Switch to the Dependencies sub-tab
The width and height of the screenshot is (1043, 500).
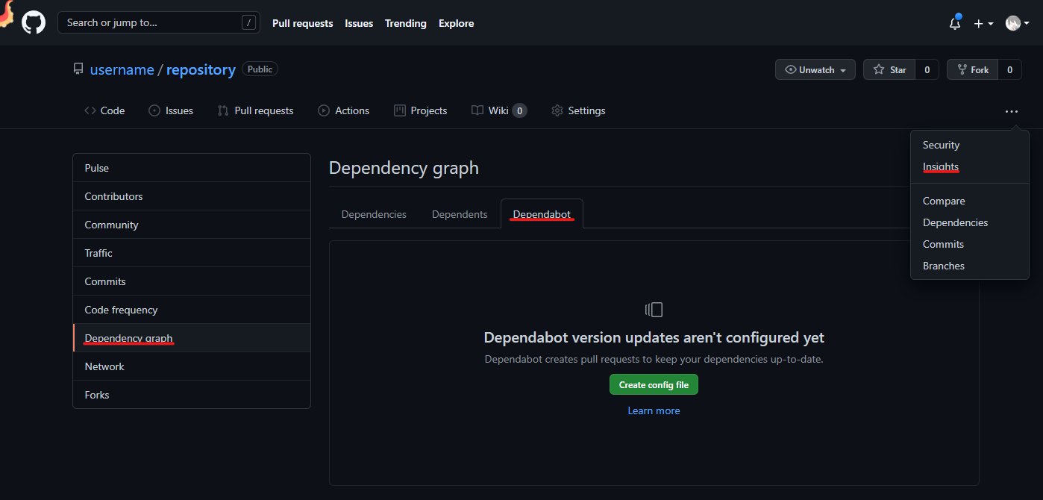click(374, 214)
